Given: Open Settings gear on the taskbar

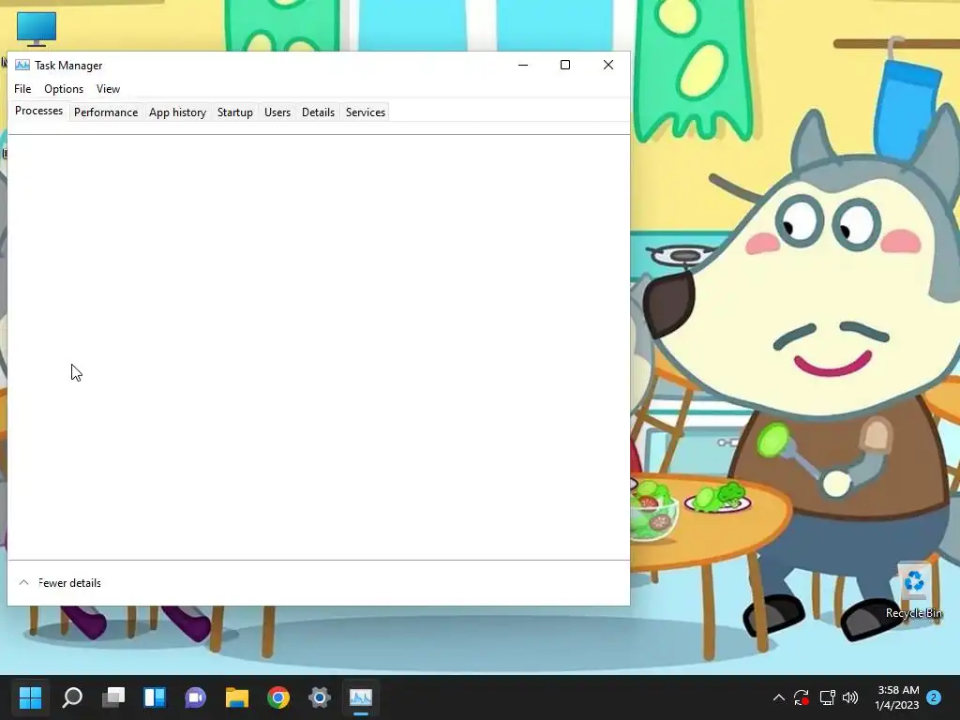Looking at the screenshot, I should [x=319, y=697].
